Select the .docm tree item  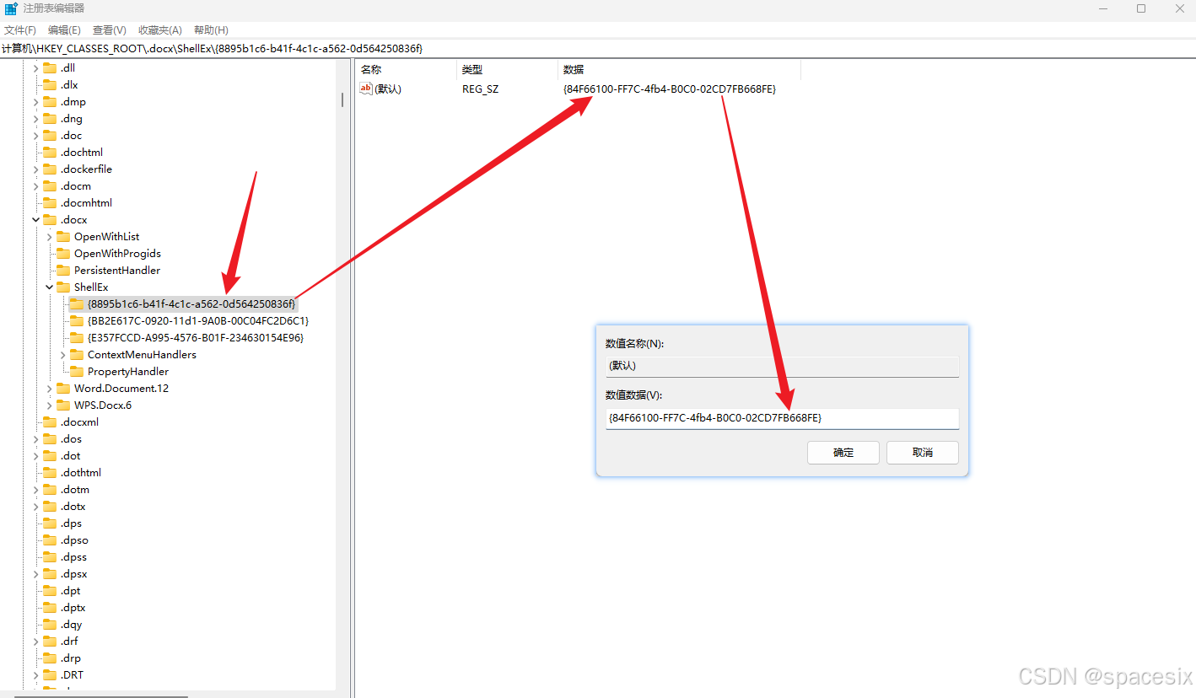(x=76, y=186)
